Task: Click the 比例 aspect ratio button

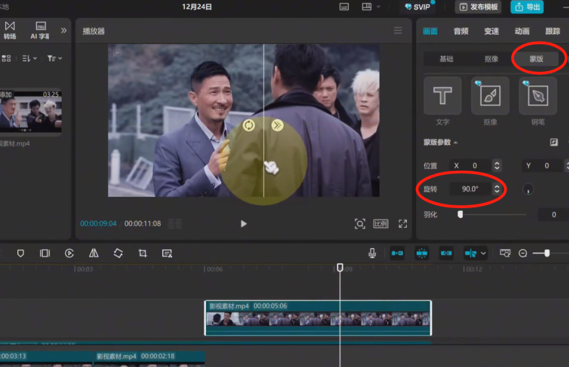Action: tap(381, 224)
